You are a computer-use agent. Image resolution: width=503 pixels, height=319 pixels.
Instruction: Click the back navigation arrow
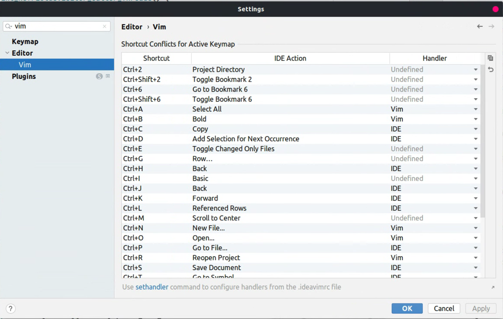pyautogui.click(x=480, y=26)
